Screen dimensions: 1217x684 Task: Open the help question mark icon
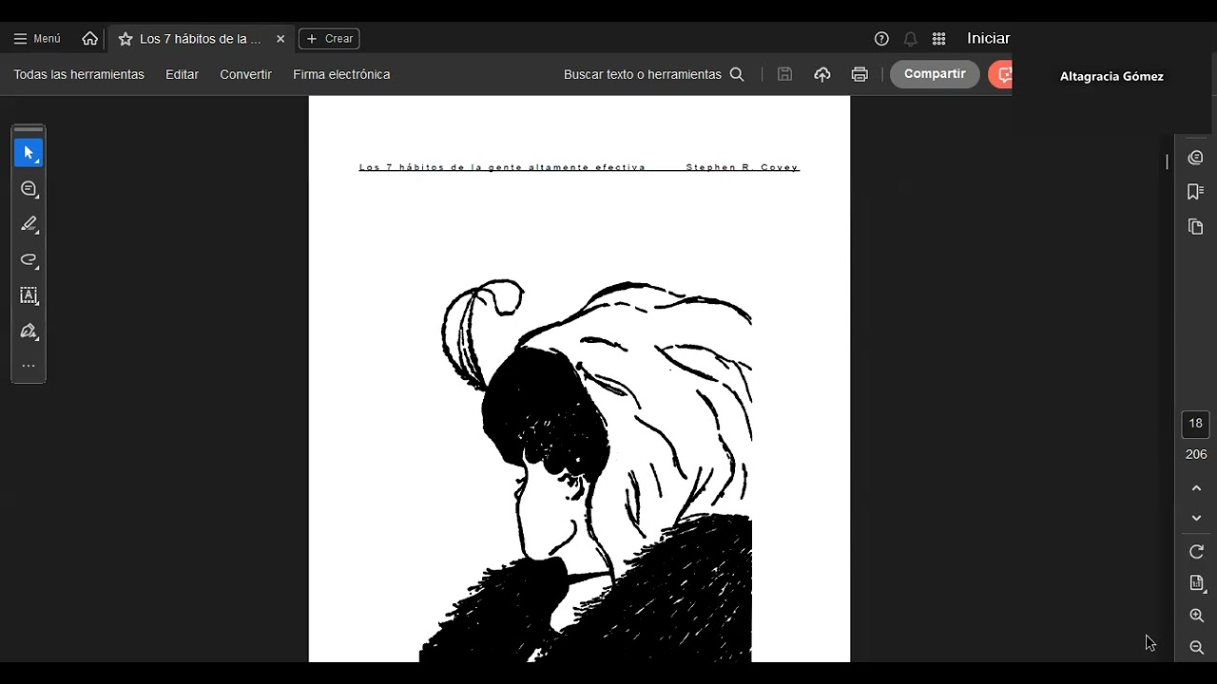[881, 39]
